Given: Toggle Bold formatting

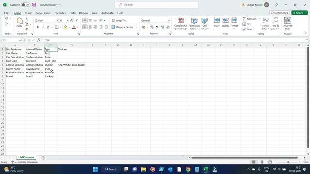Looking at the screenshot, I should coord(38,27).
